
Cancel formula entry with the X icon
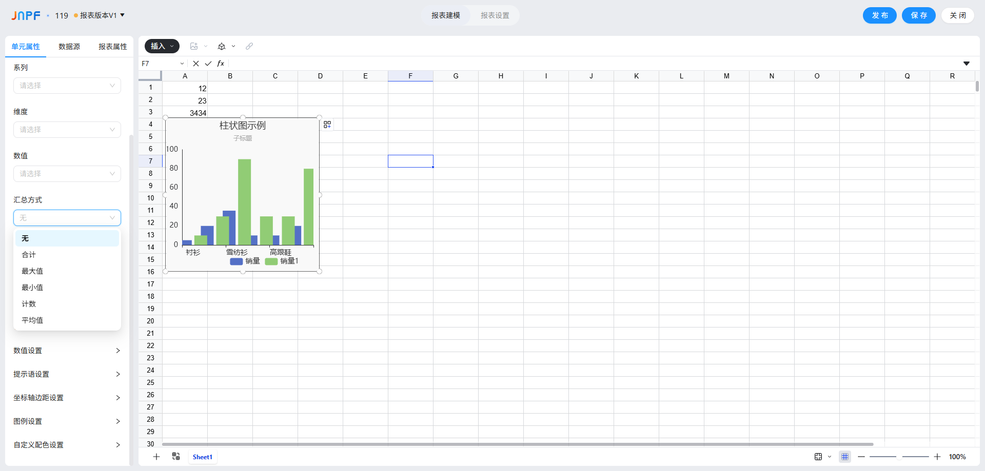(196, 64)
